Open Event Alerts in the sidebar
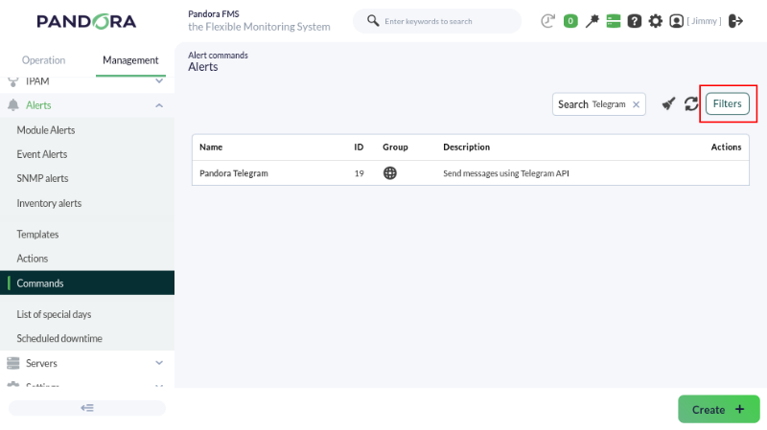This screenshot has width=767, height=430. [42, 154]
